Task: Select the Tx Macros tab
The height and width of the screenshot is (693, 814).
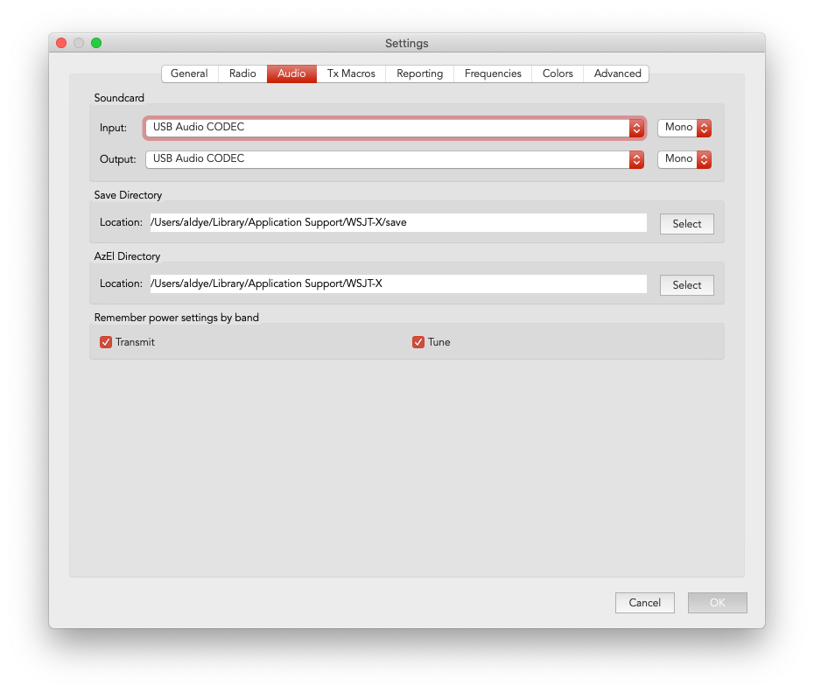Action: click(x=351, y=73)
